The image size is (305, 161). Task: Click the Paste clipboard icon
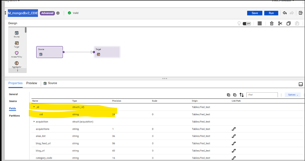[x=297, y=23]
